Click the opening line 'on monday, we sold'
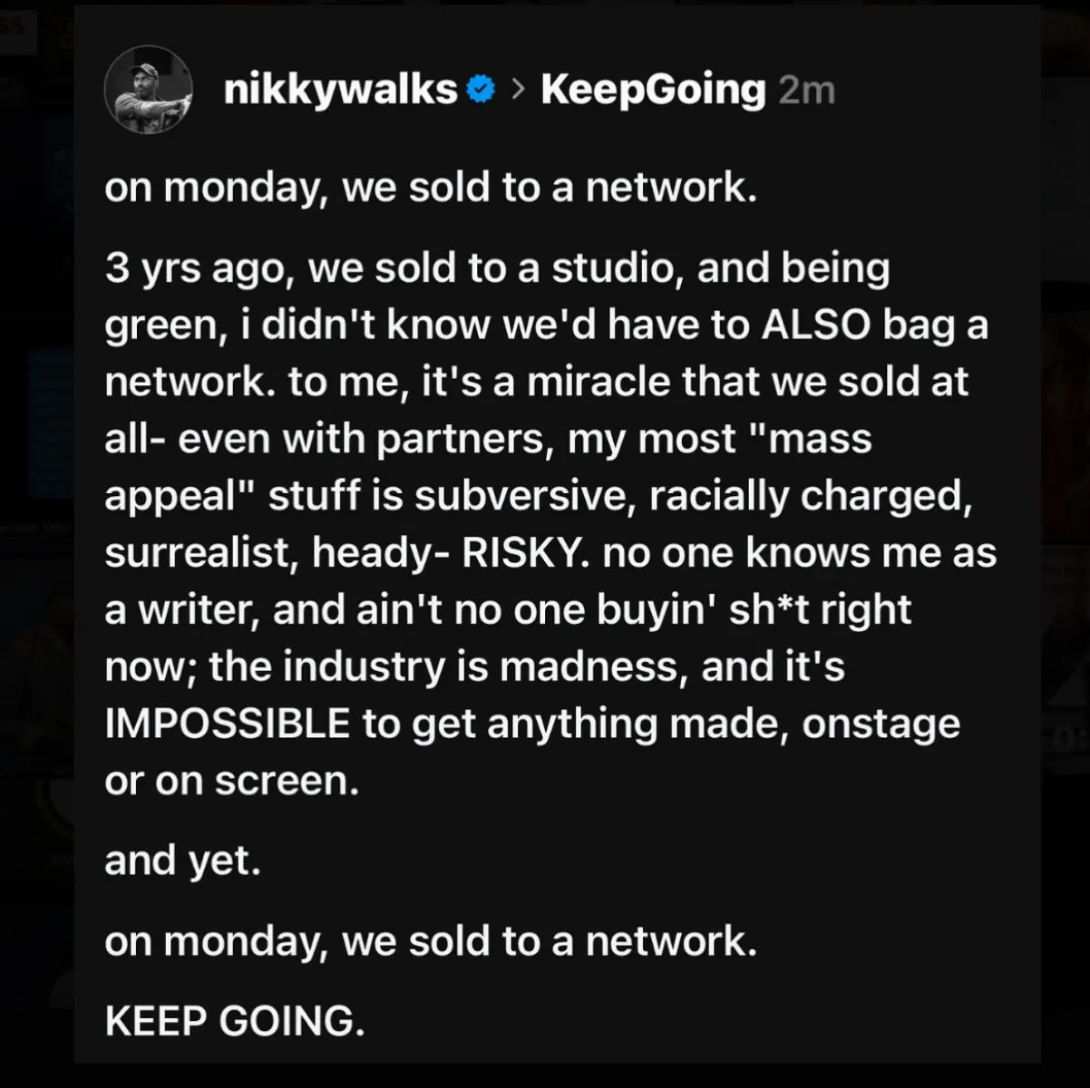Image resolution: width=1090 pixels, height=1088 pixels. (x=299, y=189)
